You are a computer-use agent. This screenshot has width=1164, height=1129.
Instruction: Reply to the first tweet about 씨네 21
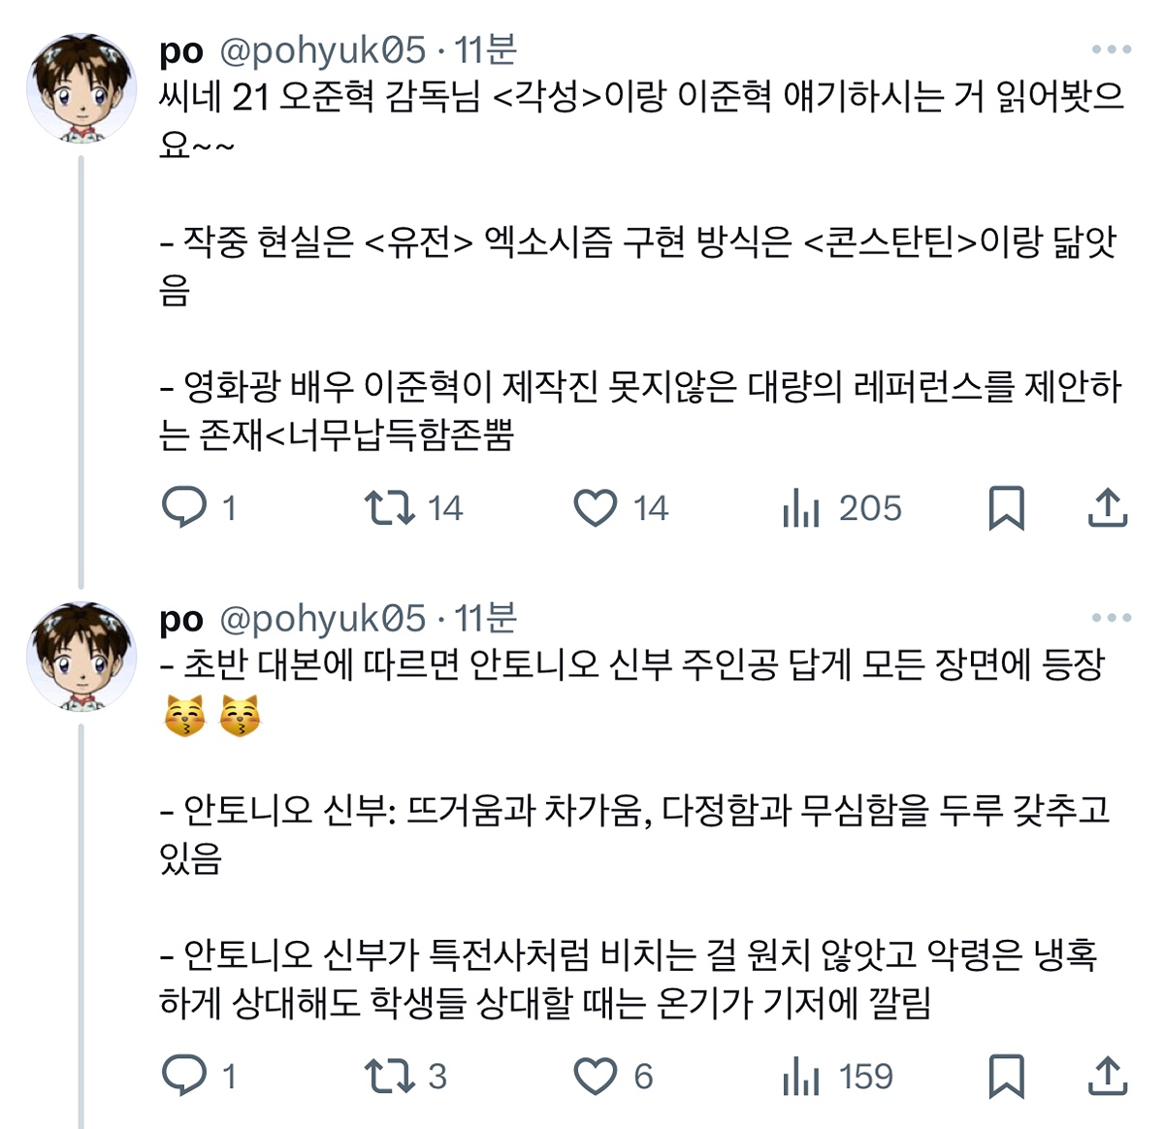click(x=184, y=507)
